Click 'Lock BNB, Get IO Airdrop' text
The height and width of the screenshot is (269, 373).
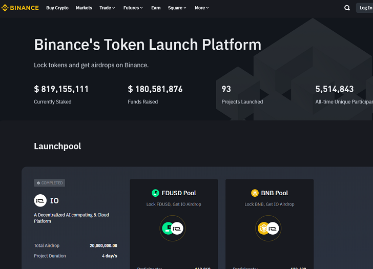[270, 204]
